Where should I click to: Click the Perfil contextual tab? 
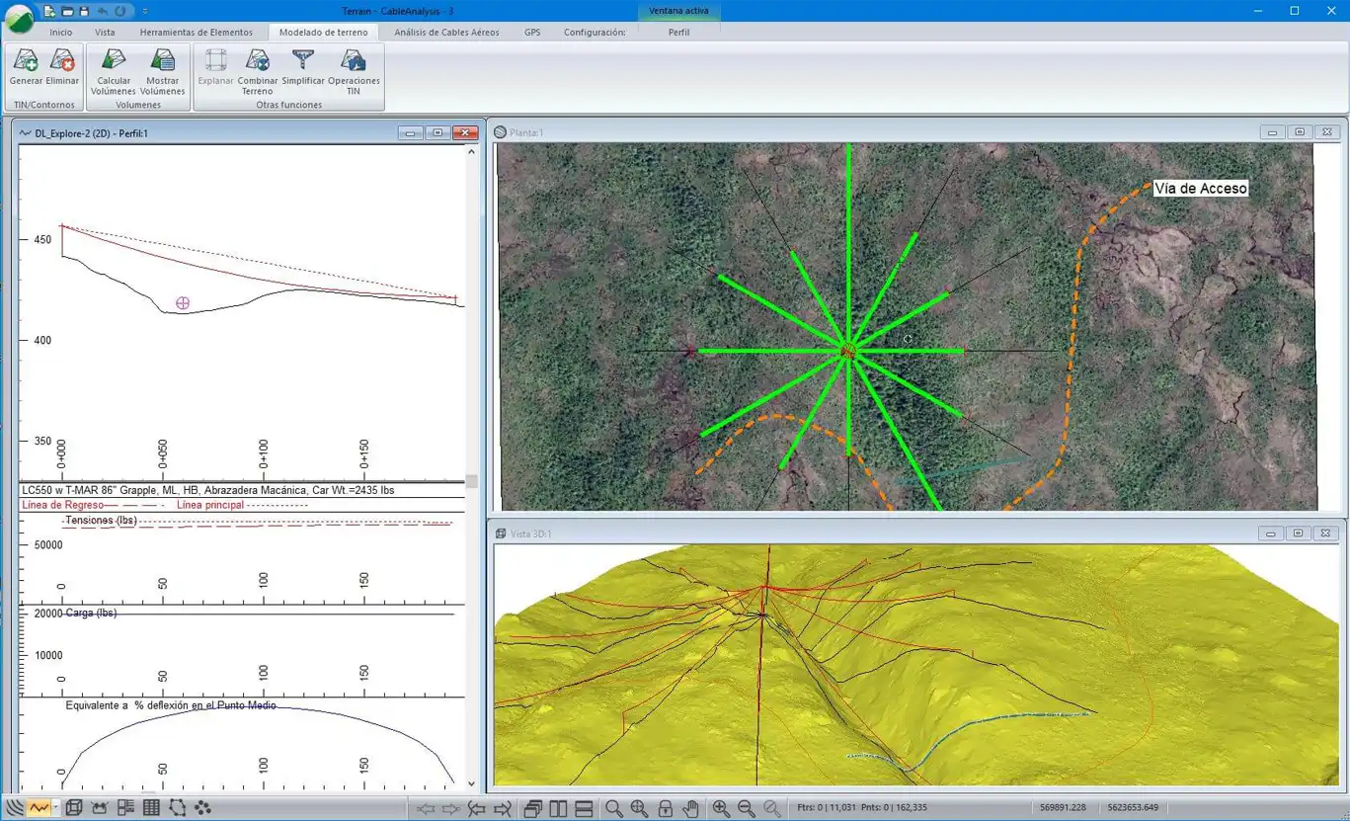678,32
